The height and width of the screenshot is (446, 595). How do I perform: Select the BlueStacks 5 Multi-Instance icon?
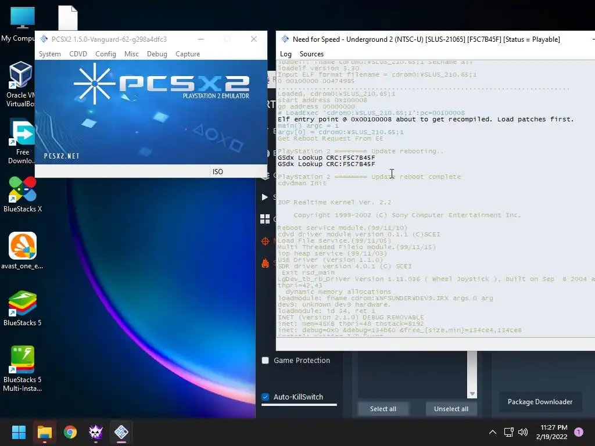[x=23, y=369]
